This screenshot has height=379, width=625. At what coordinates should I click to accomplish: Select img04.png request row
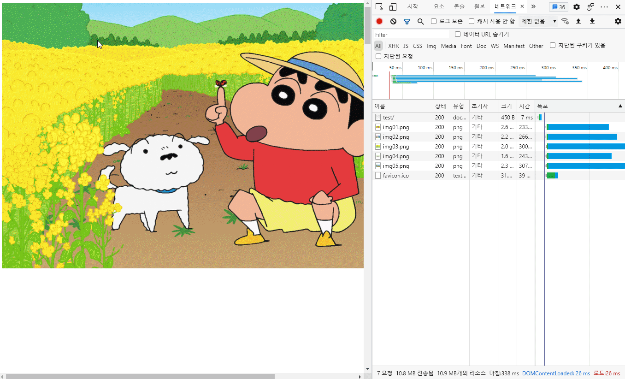(499, 156)
